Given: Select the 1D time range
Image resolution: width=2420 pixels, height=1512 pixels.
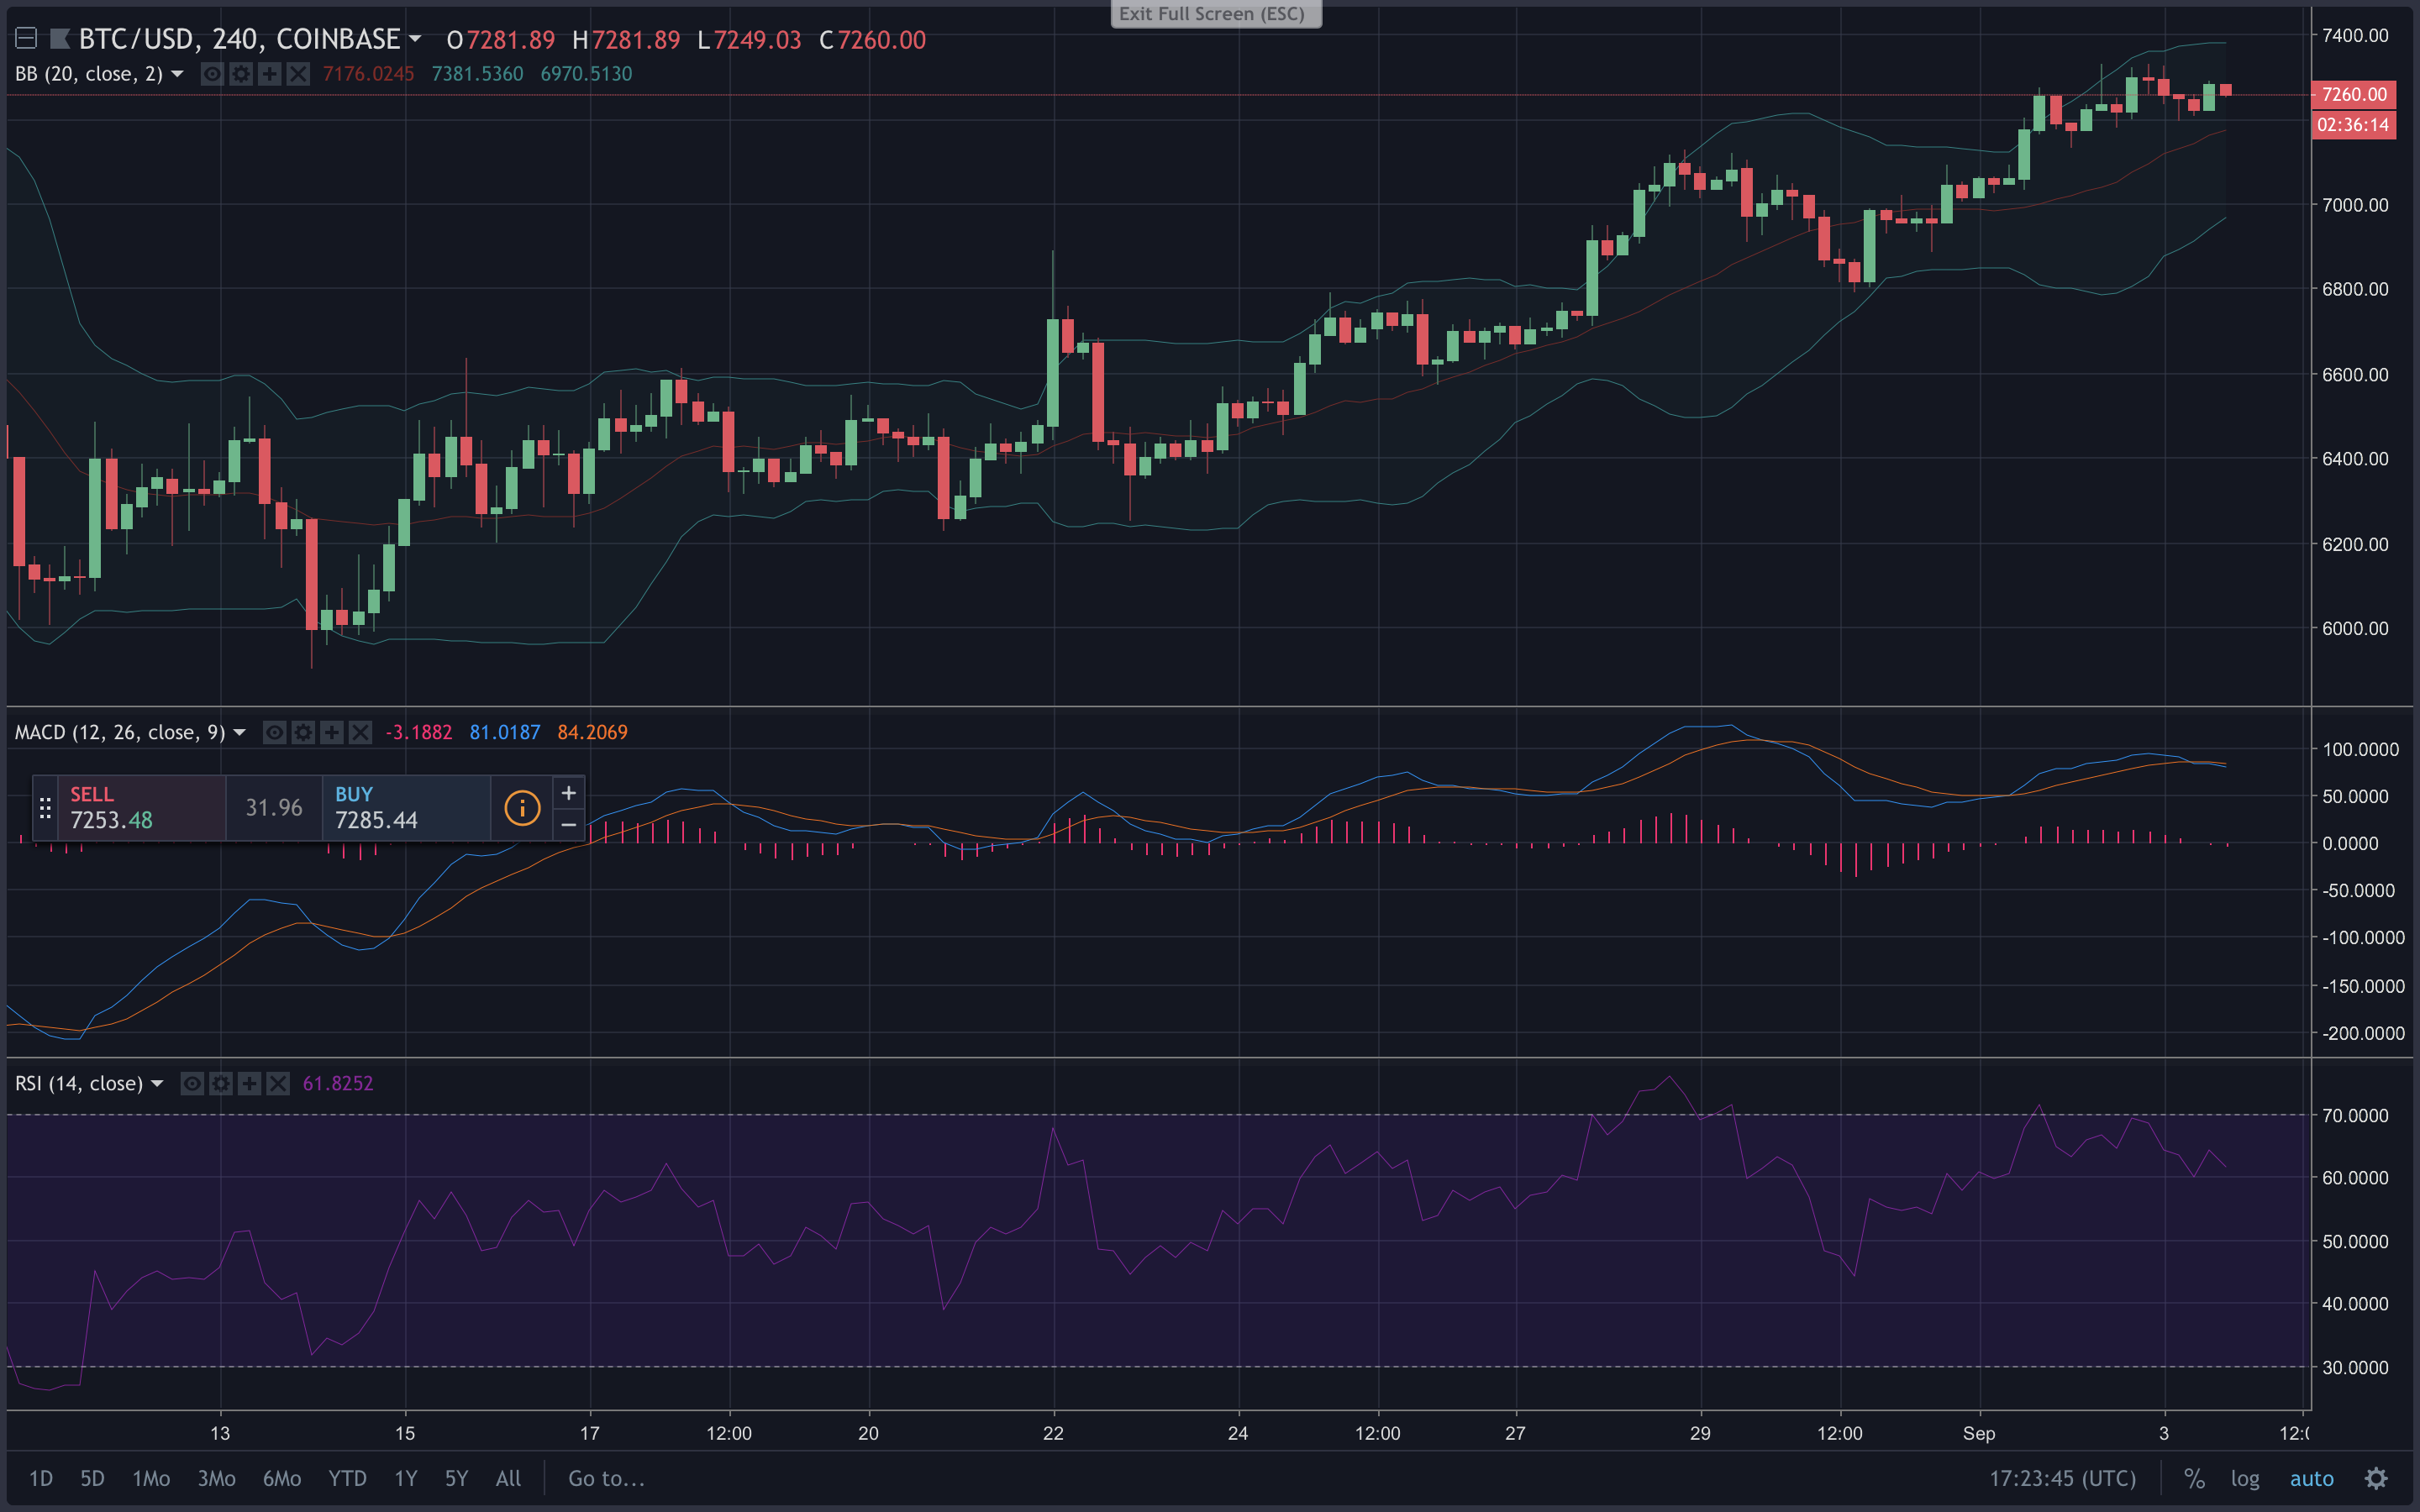Looking at the screenshot, I should coord(41,1478).
